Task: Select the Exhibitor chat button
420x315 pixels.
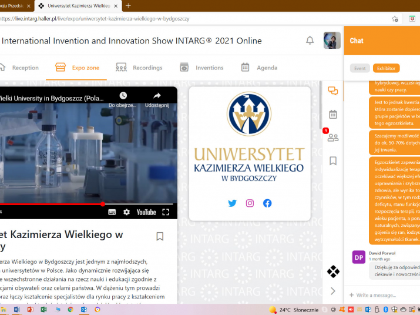Action: pos(386,68)
